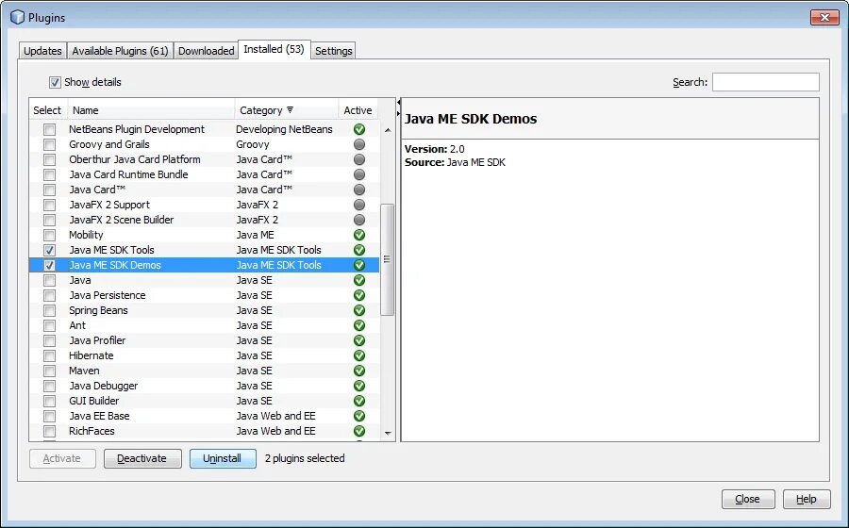Click the Uninstall button
The height and width of the screenshot is (528, 849).
(223, 459)
